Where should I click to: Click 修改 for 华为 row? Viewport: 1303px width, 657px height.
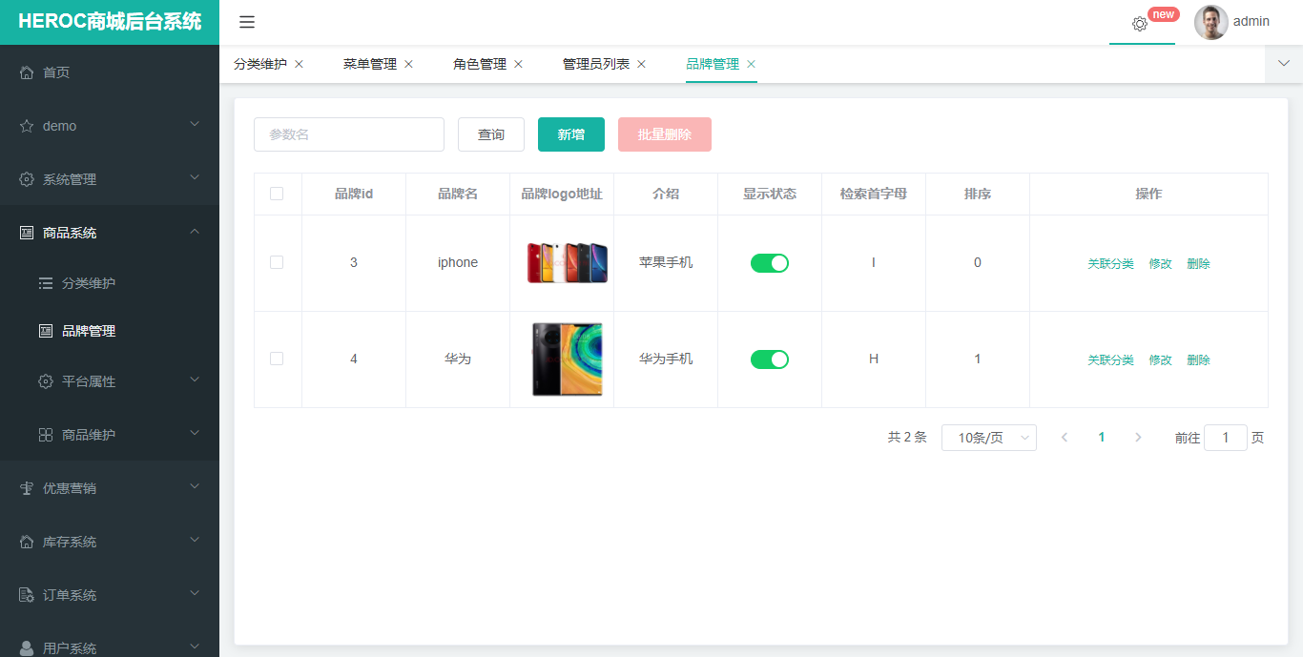click(1161, 360)
